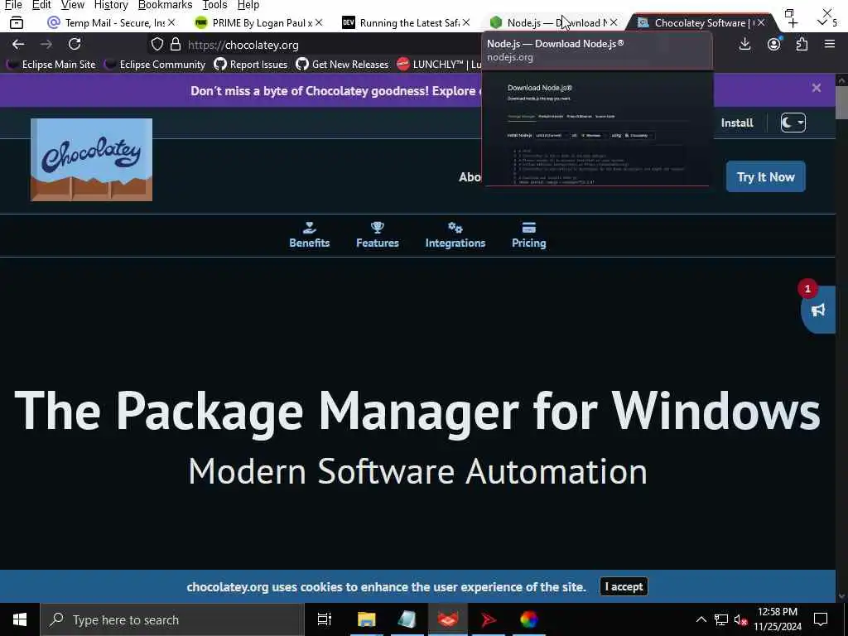The width and height of the screenshot is (848, 636).
Task: Reload the chocolatey.org page
Action: click(x=75, y=44)
